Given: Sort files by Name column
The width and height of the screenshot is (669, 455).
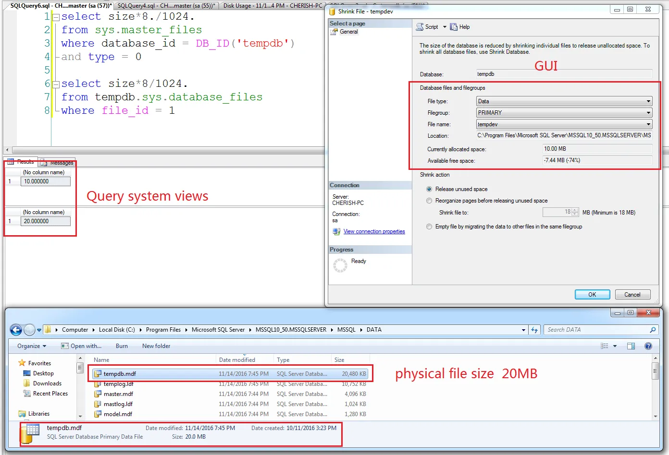Looking at the screenshot, I should point(153,360).
